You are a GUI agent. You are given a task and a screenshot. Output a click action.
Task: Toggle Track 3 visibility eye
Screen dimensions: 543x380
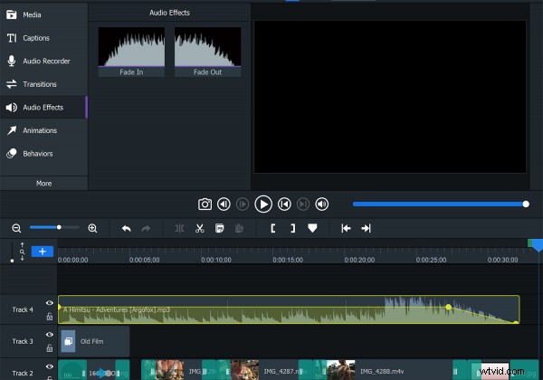point(50,335)
